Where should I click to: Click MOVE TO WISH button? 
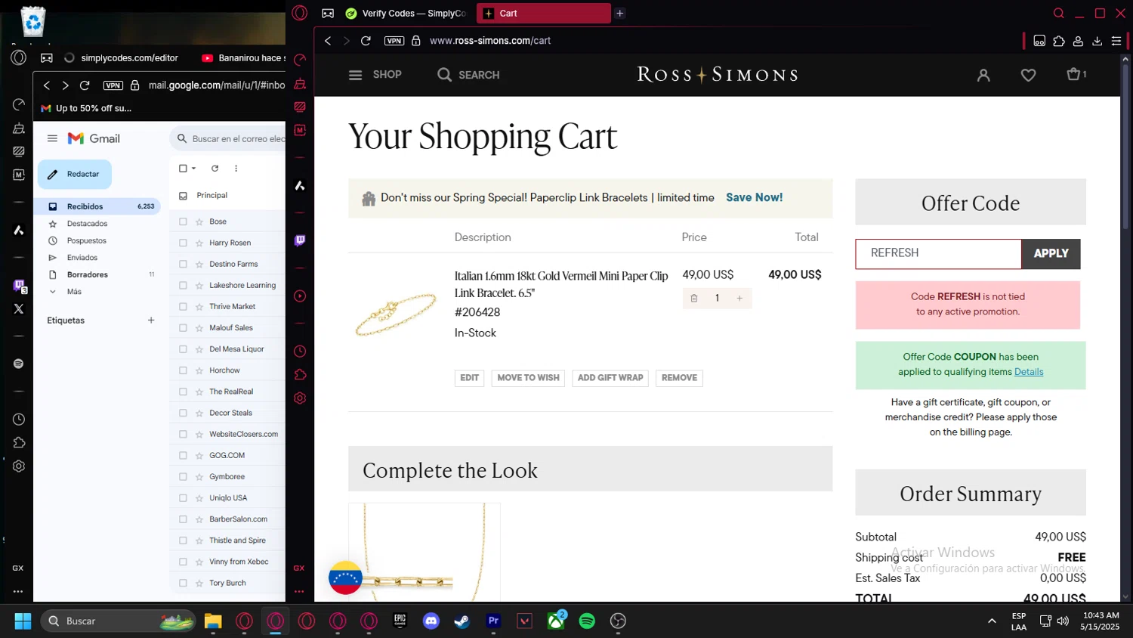528,378
